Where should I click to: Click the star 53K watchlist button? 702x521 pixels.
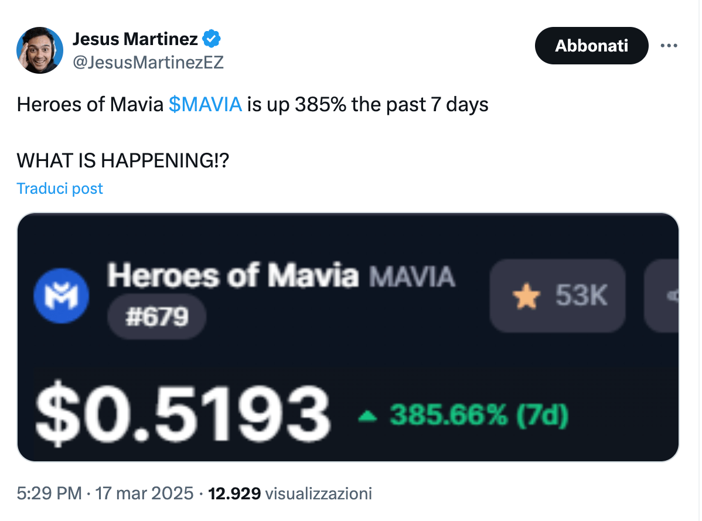(x=557, y=296)
